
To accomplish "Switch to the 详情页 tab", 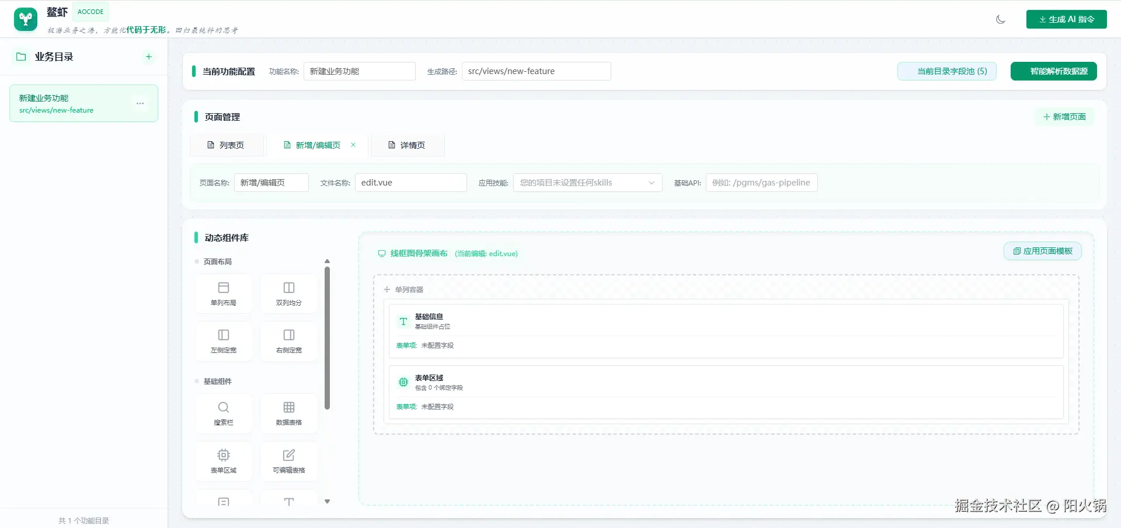I will click(x=408, y=145).
